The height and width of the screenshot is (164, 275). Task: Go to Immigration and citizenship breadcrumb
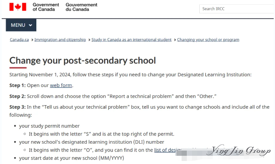(x=60, y=40)
